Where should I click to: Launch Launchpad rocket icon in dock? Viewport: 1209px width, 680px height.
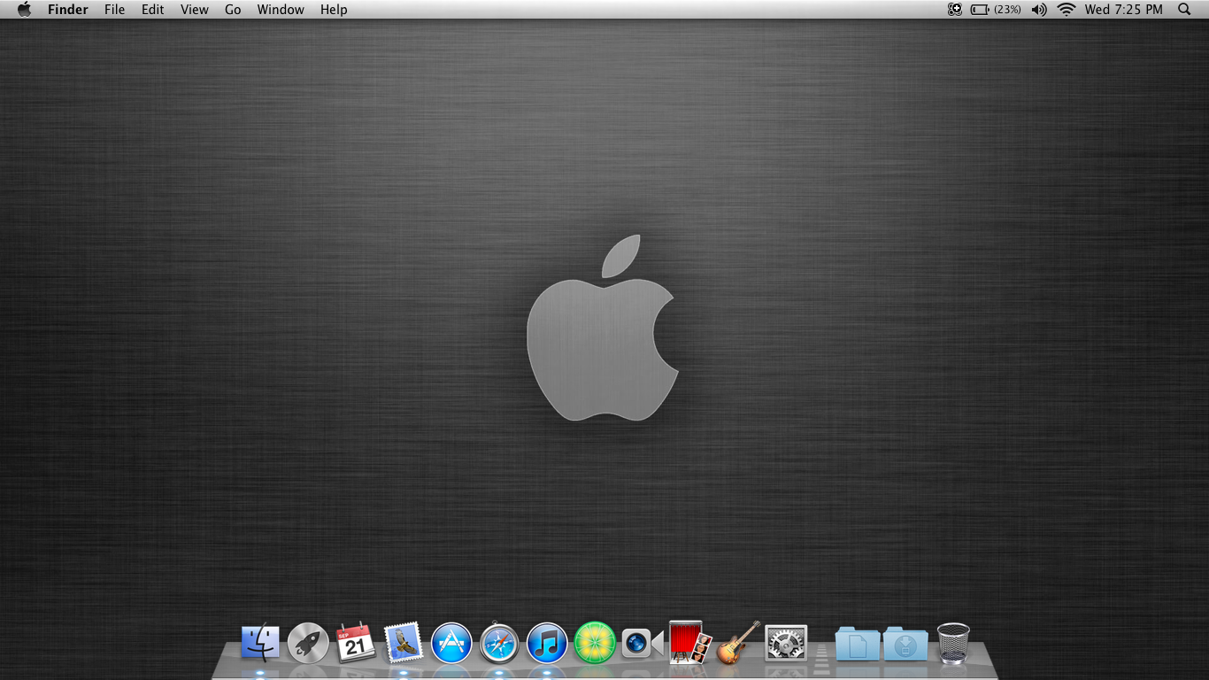[x=308, y=643]
